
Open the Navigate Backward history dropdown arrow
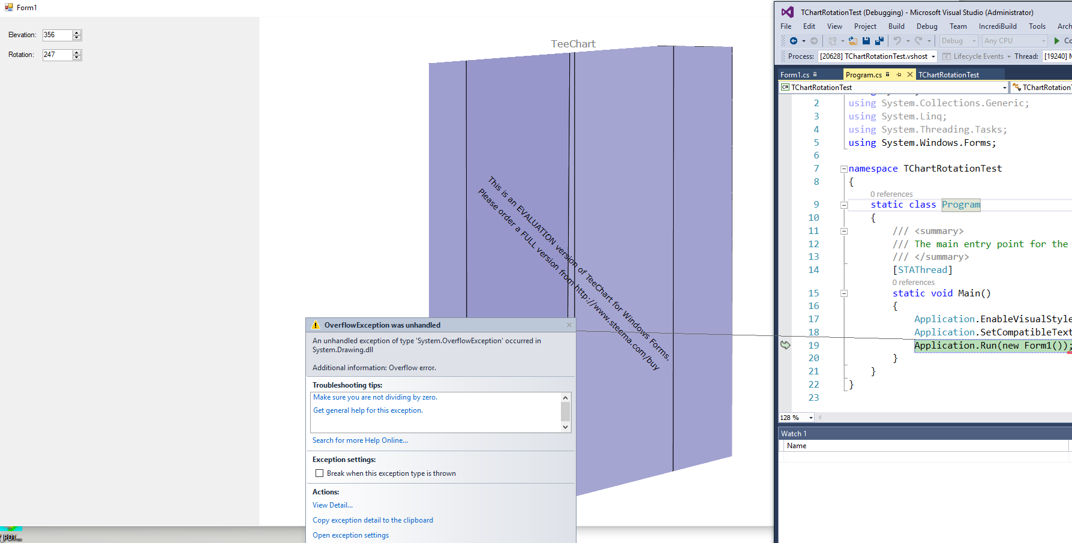(804, 41)
